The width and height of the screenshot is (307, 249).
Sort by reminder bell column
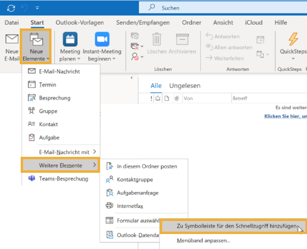[x=158, y=98]
